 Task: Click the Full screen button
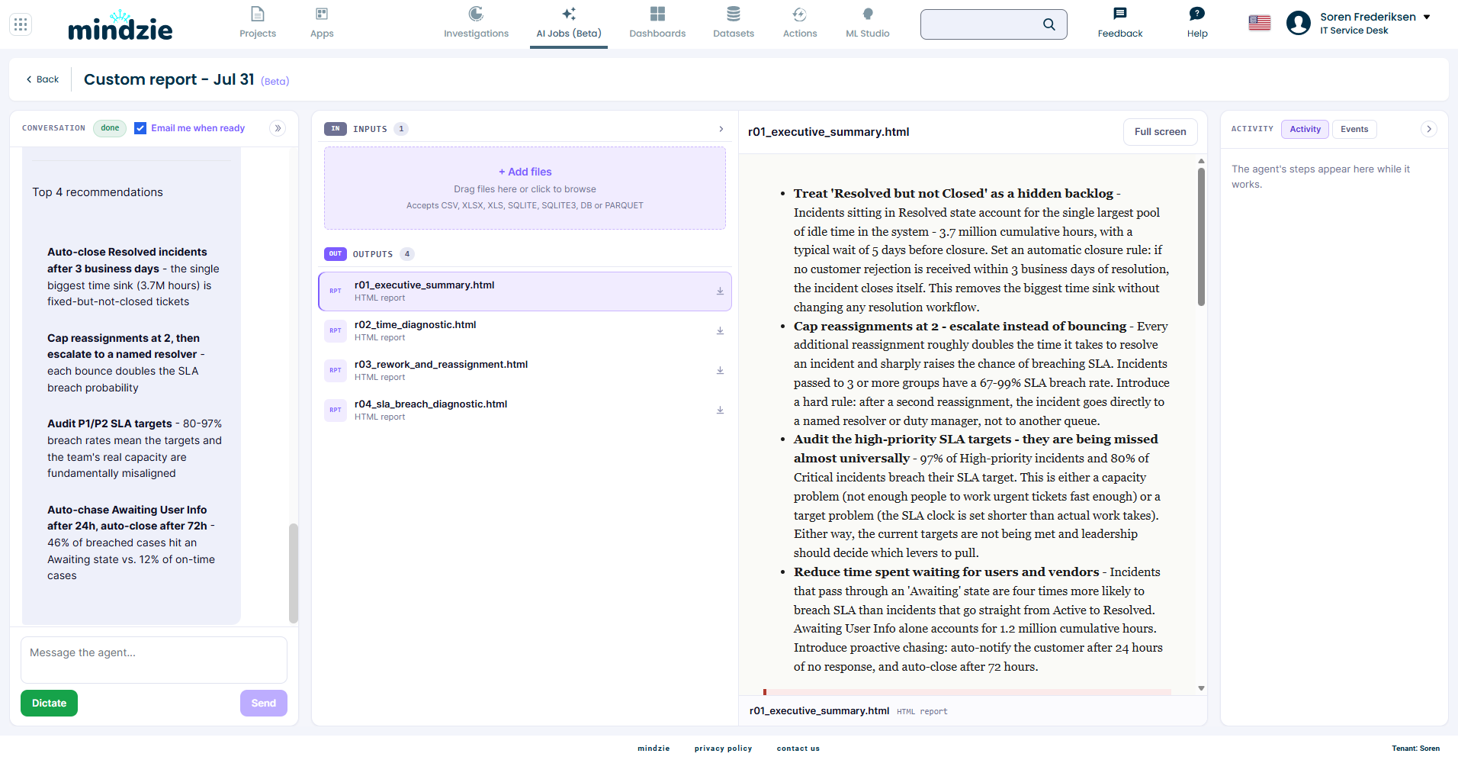[1160, 132]
